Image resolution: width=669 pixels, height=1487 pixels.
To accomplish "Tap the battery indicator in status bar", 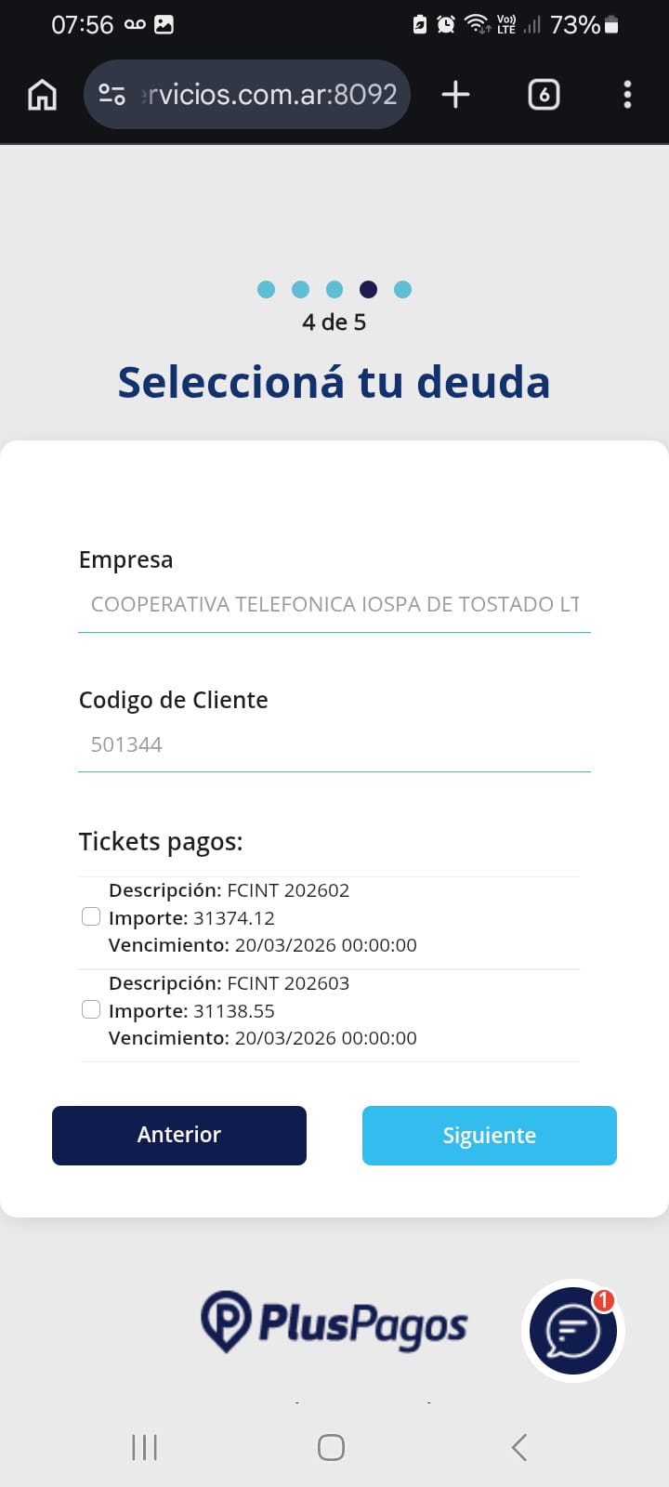I will [611, 25].
